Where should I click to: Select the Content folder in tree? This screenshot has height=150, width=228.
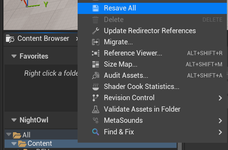click(x=40, y=143)
